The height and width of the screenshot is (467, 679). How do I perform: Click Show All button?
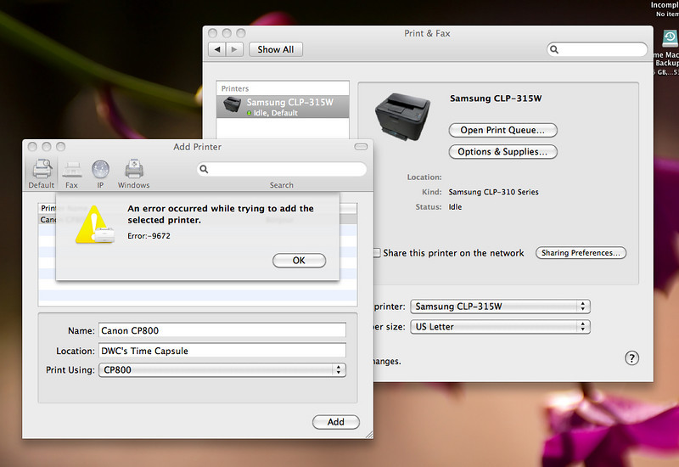click(x=275, y=49)
